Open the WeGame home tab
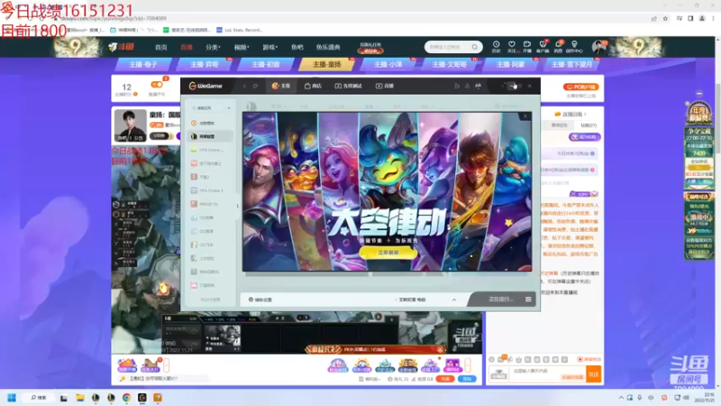This screenshot has height=406, width=721. [x=281, y=86]
